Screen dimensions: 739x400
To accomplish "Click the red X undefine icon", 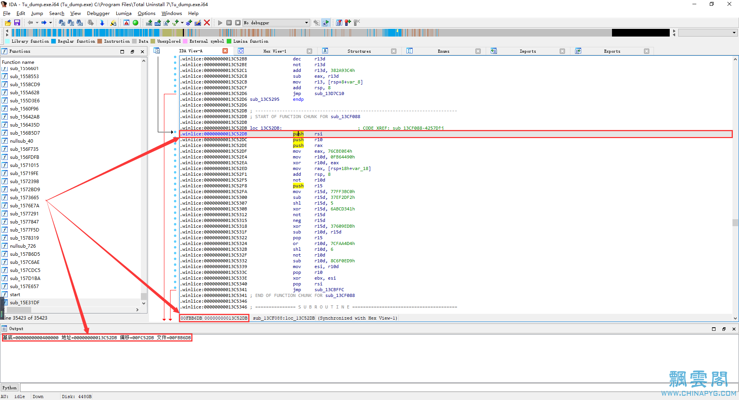I will 207,23.
